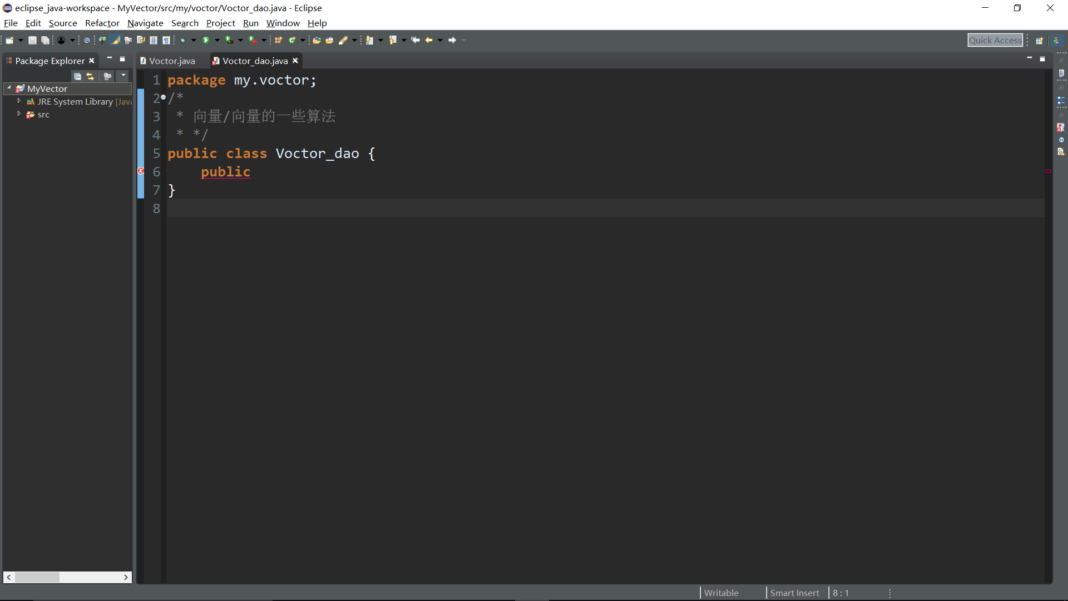Expand the JRE System Library node
Screen dimensions: 1068x601
19,101
